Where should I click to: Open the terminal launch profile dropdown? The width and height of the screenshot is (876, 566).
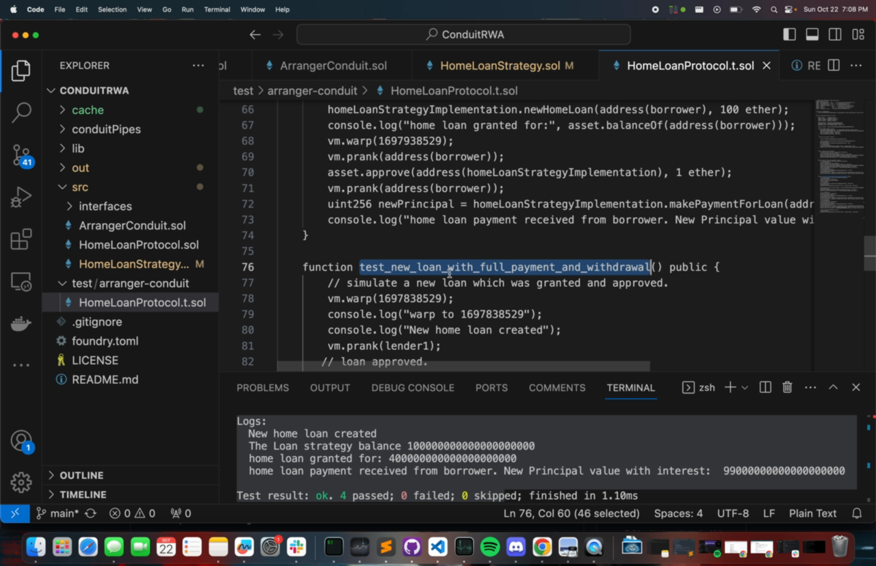pyautogui.click(x=745, y=388)
